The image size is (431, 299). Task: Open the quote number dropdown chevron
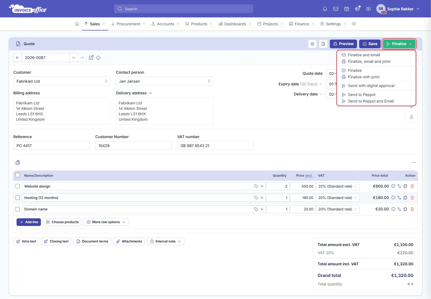(73, 58)
